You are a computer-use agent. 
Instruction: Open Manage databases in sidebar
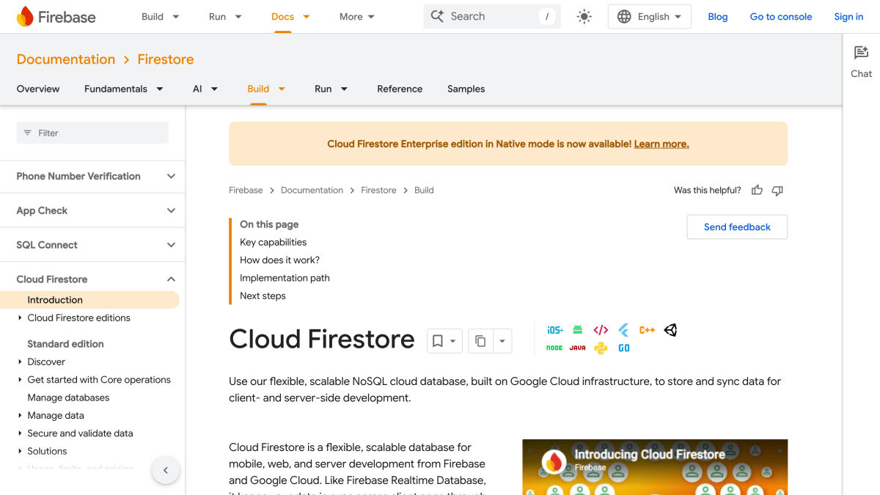coord(68,397)
